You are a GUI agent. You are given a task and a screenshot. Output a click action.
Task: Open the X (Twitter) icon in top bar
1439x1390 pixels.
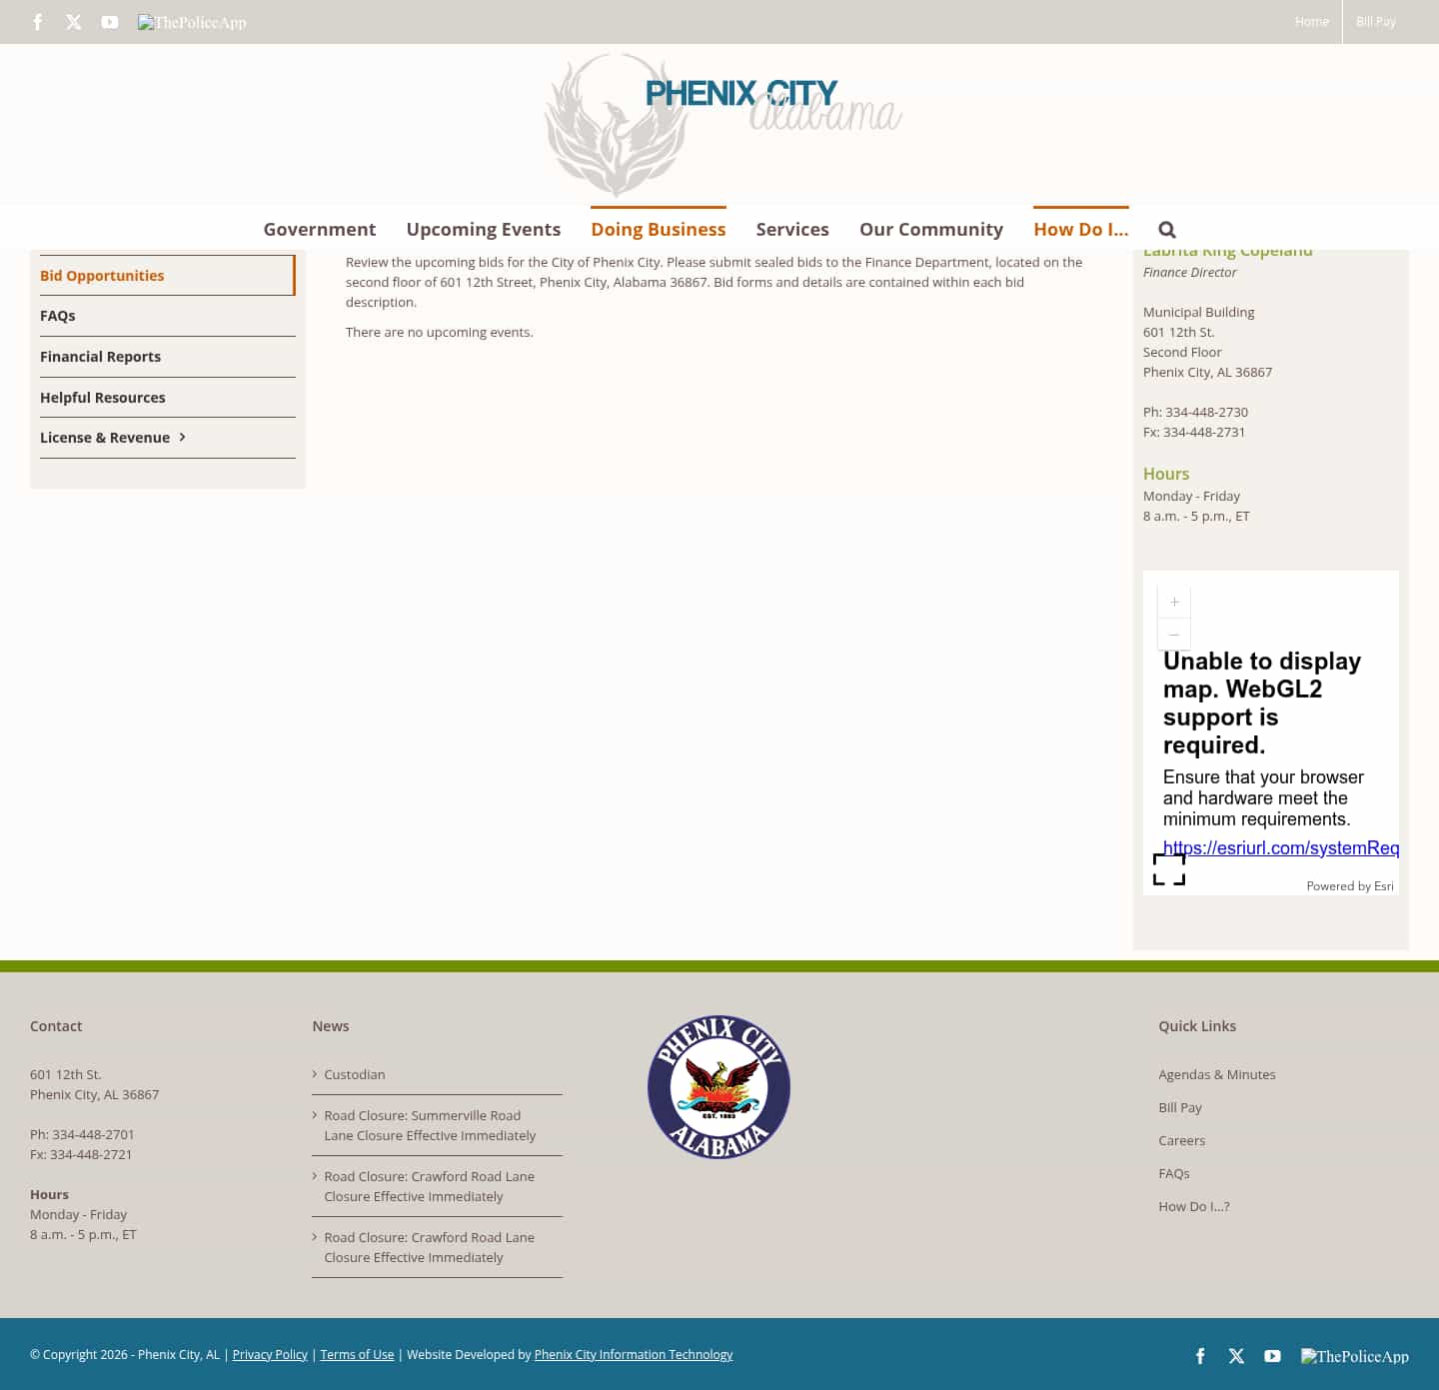click(74, 22)
